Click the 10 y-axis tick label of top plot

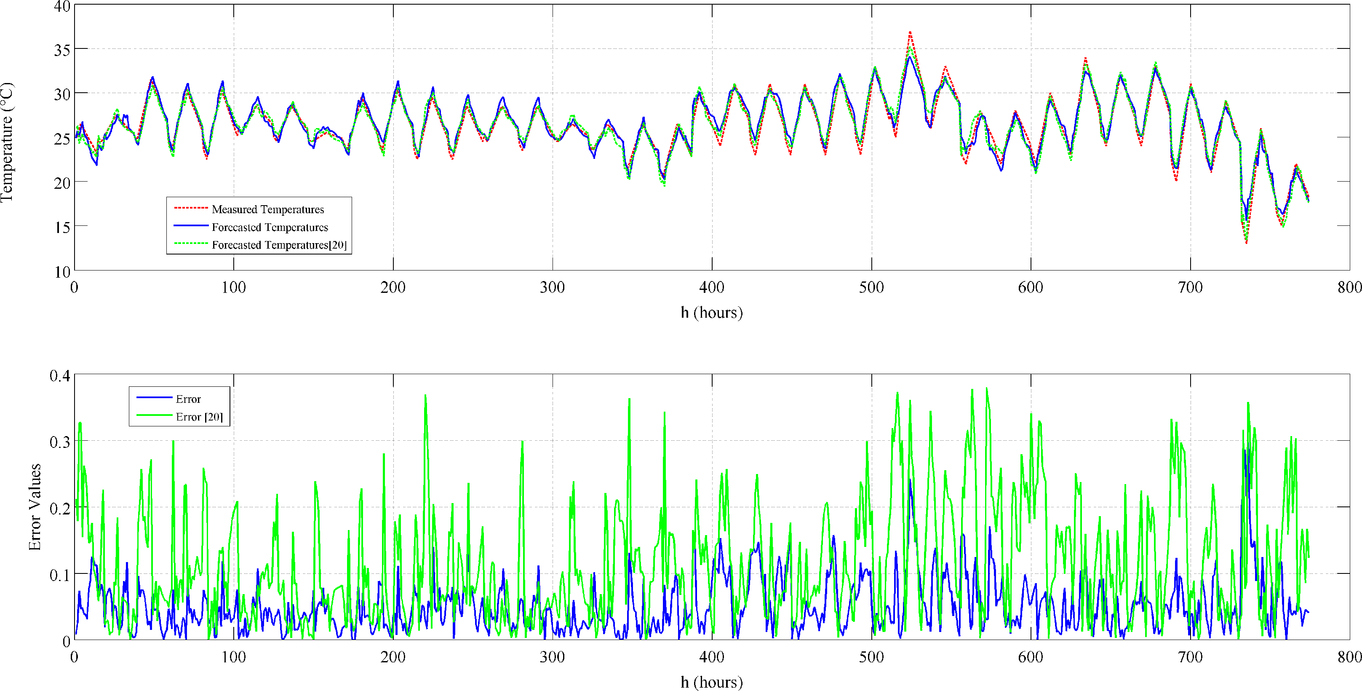62,272
